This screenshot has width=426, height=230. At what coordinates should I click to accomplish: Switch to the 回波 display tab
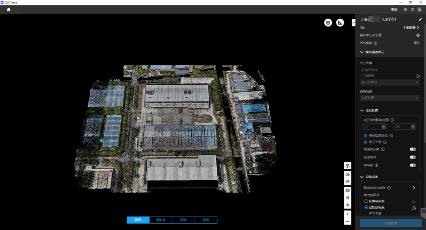click(206, 220)
